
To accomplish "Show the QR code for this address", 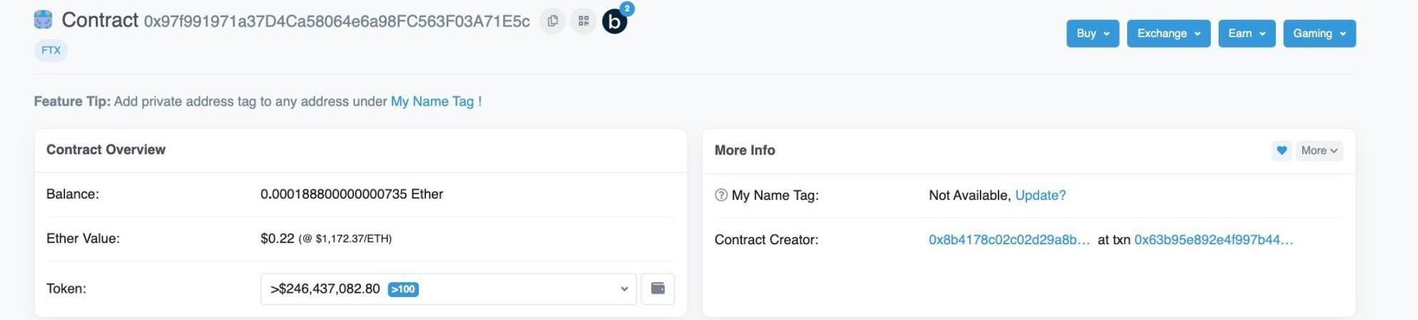I will [583, 21].
